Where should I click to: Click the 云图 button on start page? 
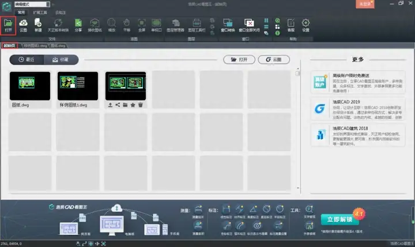(x=274, y=60)
